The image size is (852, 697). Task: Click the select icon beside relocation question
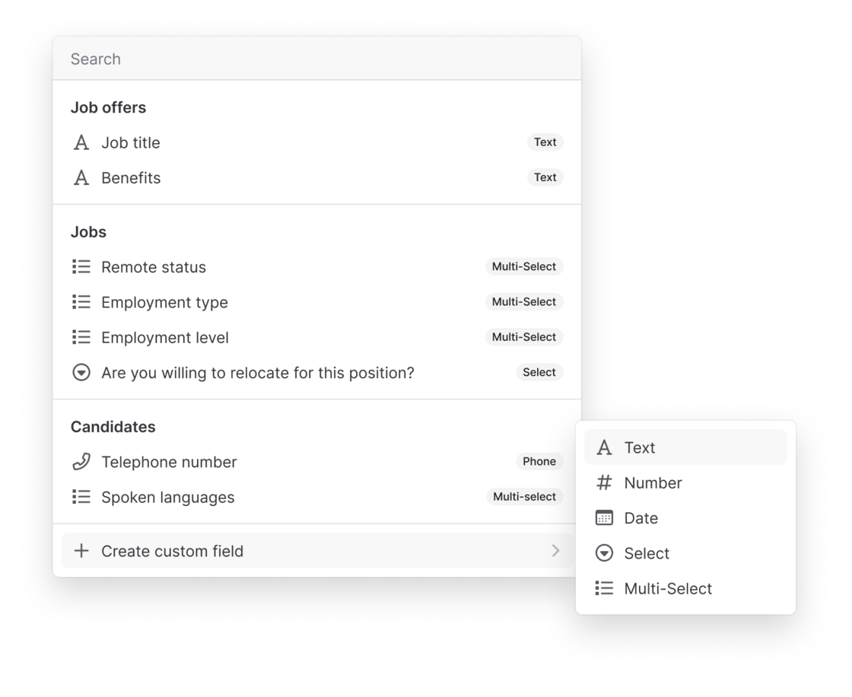pyautogui.click(x=81, y=373)
